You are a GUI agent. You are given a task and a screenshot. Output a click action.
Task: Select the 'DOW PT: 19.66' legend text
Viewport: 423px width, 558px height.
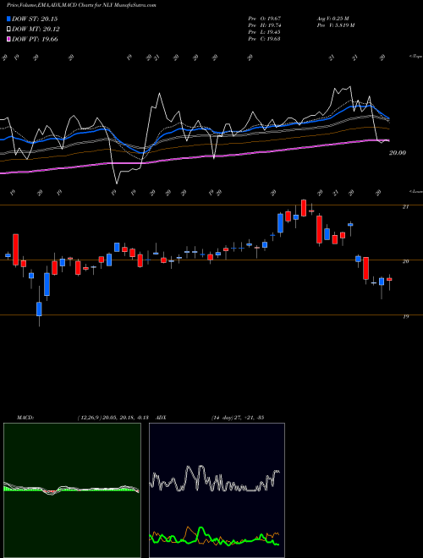(x=35, y=39)
